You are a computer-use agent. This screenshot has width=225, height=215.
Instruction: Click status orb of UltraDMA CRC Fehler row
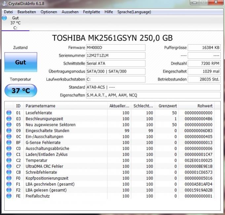coord(9,166)
